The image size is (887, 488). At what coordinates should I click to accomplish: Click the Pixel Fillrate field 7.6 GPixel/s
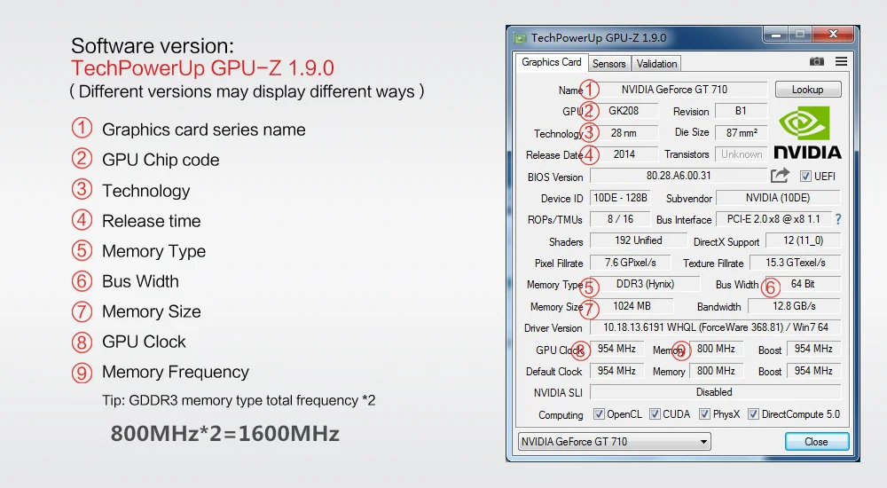(x=630, y=263)
